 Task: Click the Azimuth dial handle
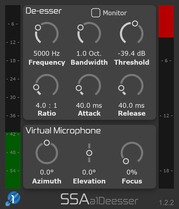(x=47, y=143)
